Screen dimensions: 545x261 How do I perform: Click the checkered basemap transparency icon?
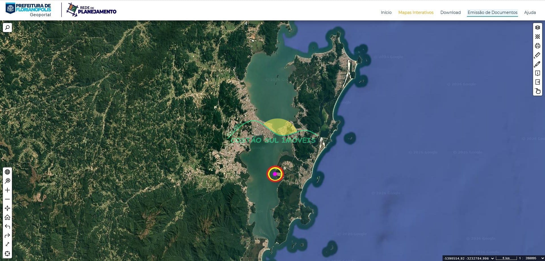[x=537, y=37]
